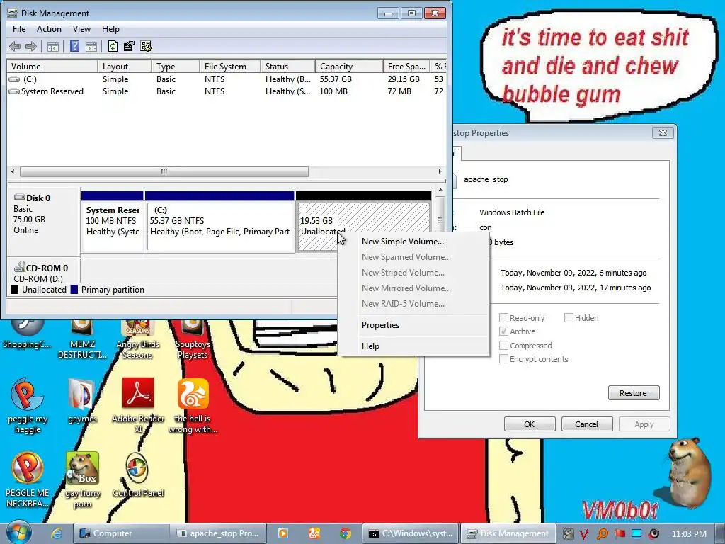This screenshot has height=544, width=725.
Task: Open the Help menu in menu bar
Action: click(110, 28)
